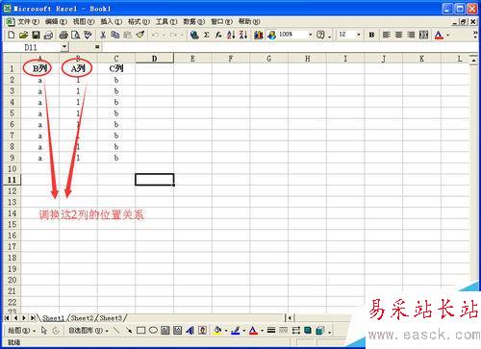Toggle Bold formatting
Image resolution: width=481 pixels, height=349 pixels.
pos(371,35)
